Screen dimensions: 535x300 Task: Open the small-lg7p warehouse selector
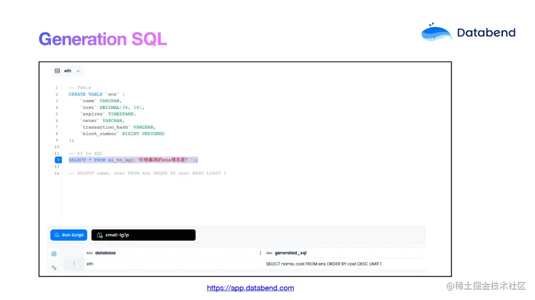[x=143, y=235]
